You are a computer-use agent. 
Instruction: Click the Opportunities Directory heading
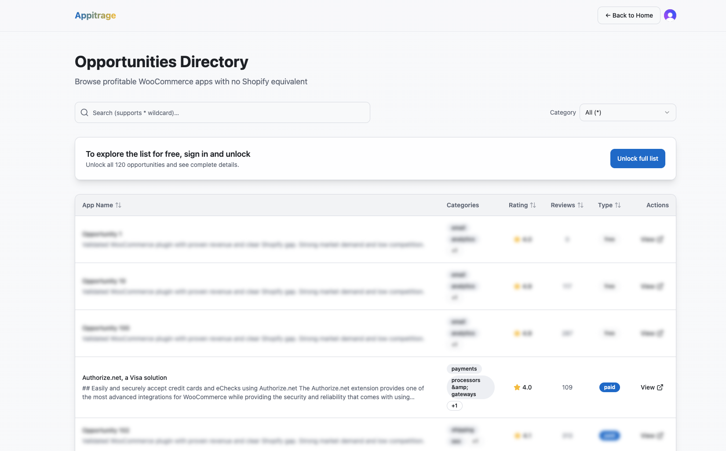(161, 62)
